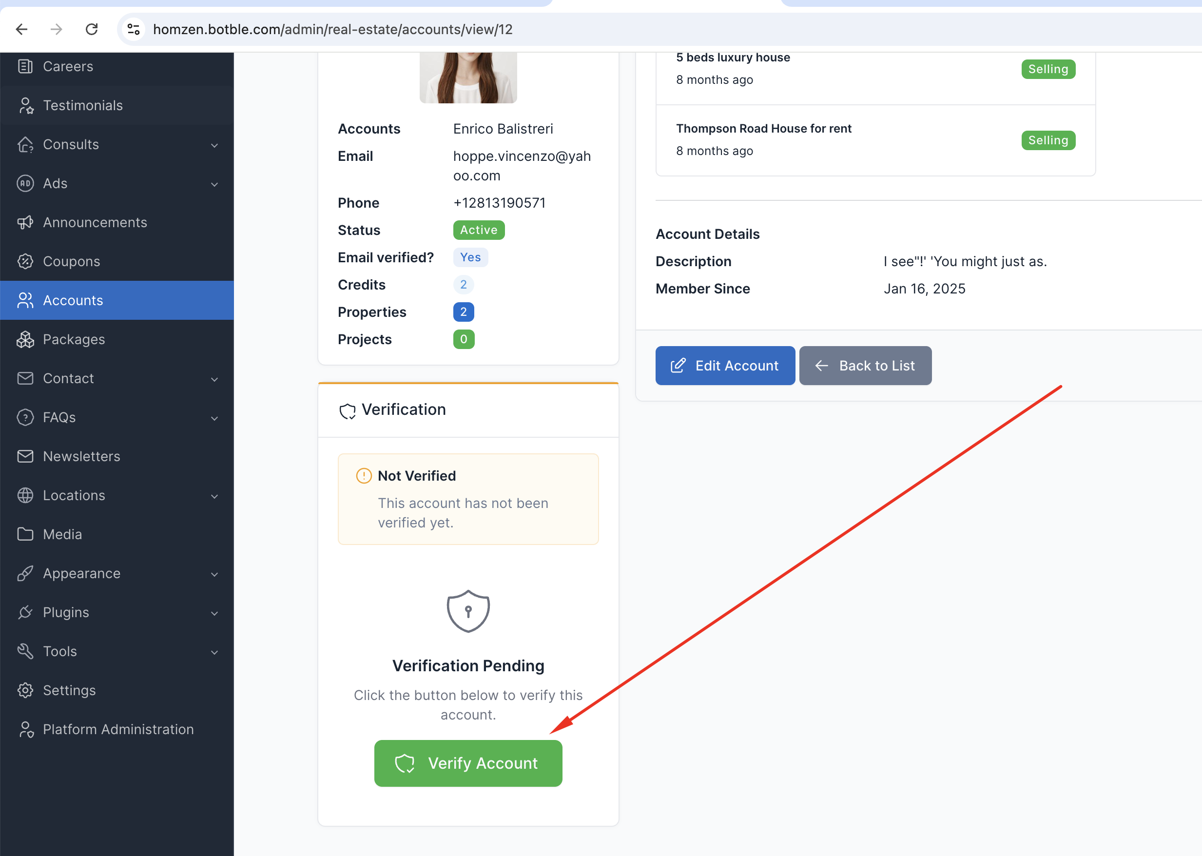
Task: Expand the Appearance submenu chevron
Action: pyautogui.click(x=214, y=575)
